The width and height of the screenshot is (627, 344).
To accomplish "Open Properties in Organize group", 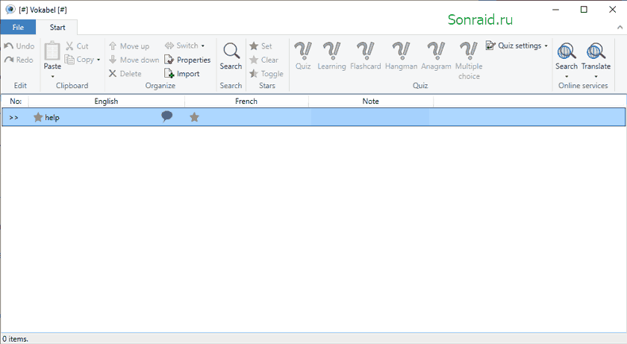I will [x=187, y=60].
